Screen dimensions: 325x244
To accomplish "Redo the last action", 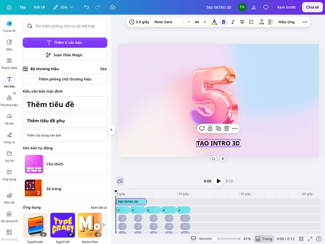I will pos(98,7).
